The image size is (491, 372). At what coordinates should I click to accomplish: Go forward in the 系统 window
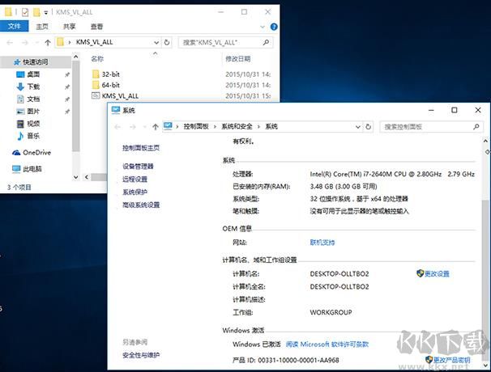pos(133,127)
